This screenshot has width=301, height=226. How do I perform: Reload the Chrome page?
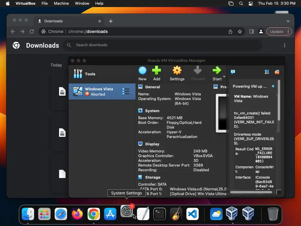point(32,31)
